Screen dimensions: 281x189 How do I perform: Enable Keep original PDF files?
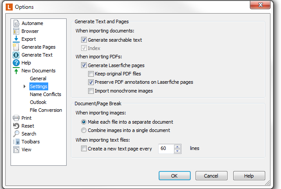point(91,74)
